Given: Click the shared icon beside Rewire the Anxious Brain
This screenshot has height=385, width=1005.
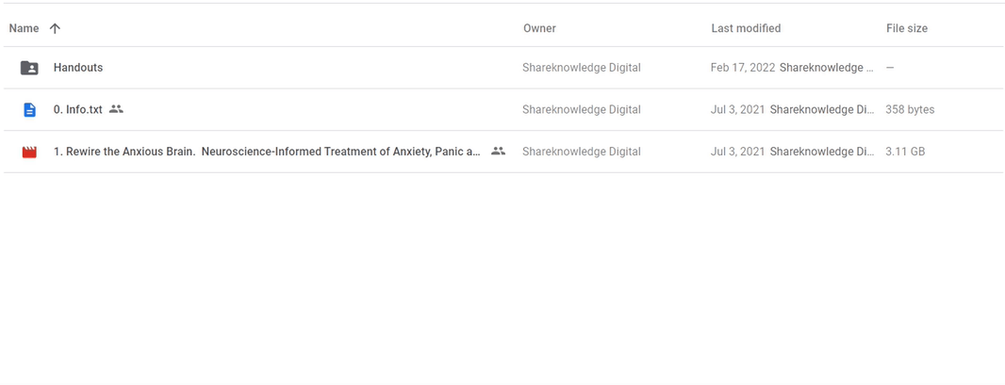Looking at the screenshot, I should coord(498,151).
